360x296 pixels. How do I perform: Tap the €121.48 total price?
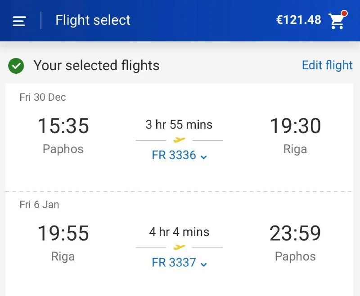(298, 20)
